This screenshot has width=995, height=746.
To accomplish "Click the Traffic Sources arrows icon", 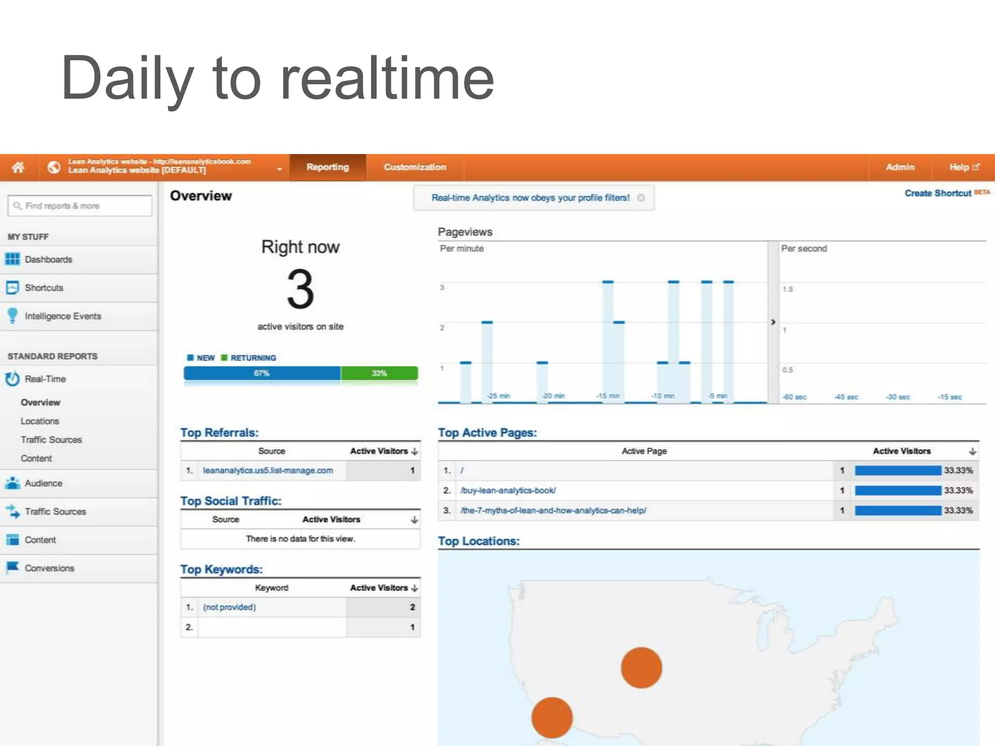I will tap(12, 511).
